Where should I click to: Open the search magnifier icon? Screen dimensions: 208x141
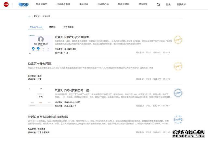[x=158, y=4]
